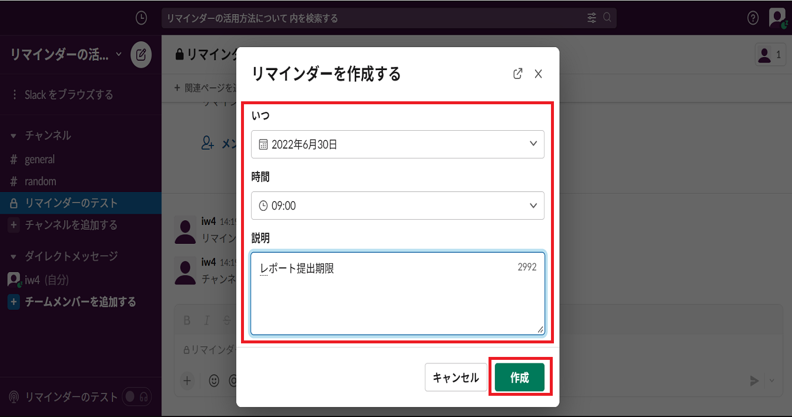
Task: Click チームメンバーを追加する in sidebar
Action: [80, 302]
